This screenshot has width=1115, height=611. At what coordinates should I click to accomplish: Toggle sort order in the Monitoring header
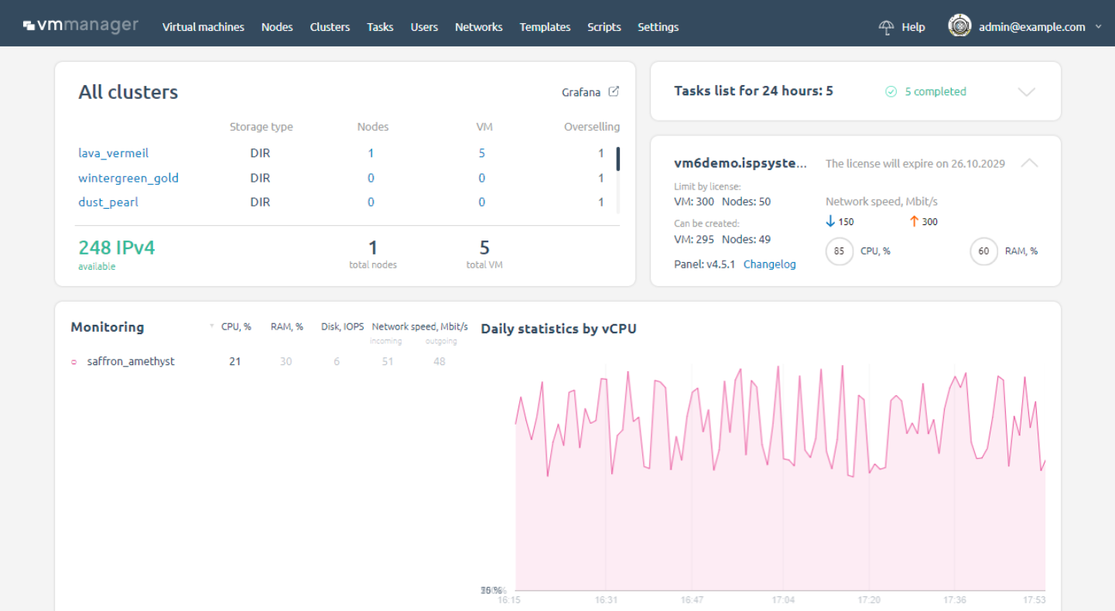[213, 326]
